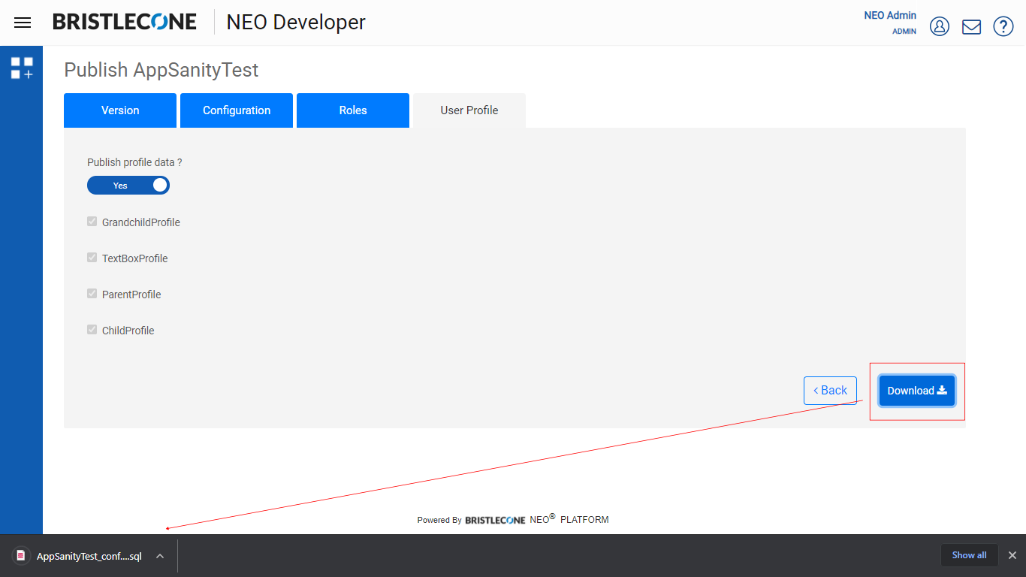The height and width of the screenshot is (577, 1026).
Task: Close the browser downloads bar
Action: click(x=1012, y=555)
